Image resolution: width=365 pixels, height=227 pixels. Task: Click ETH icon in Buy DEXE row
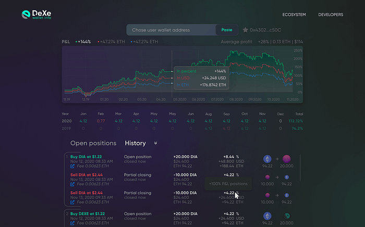click(267, 216)
